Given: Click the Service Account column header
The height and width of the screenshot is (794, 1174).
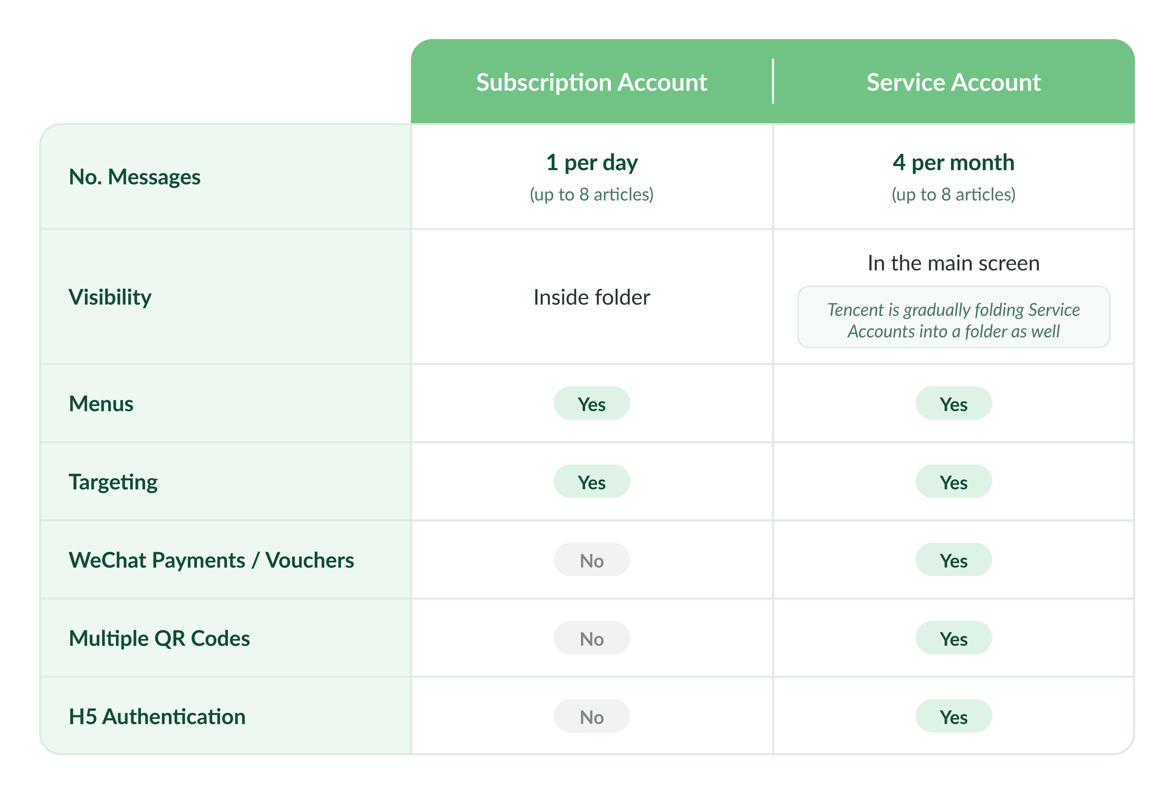Looking at the screenshot, I should 953,82.
